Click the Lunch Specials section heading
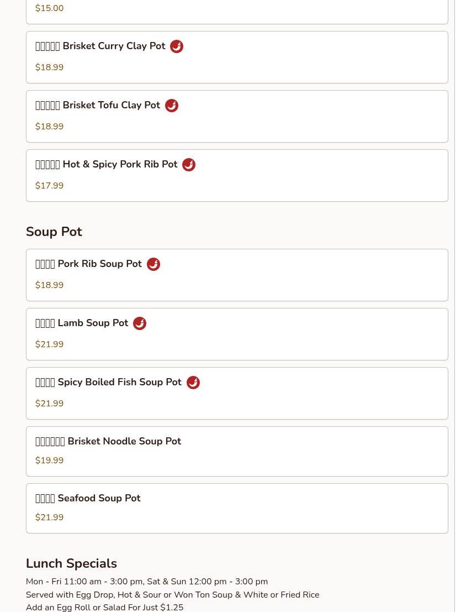Screen dimensions: 466x612 coord(71,563)
